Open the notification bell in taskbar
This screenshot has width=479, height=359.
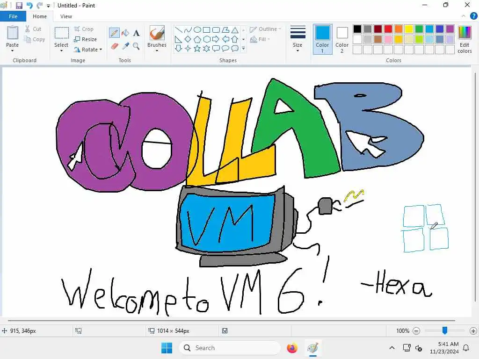pyautogui.click(x=466, y=348)
